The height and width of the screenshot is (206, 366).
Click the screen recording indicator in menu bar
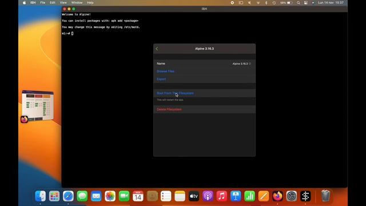tap(232, 2)
